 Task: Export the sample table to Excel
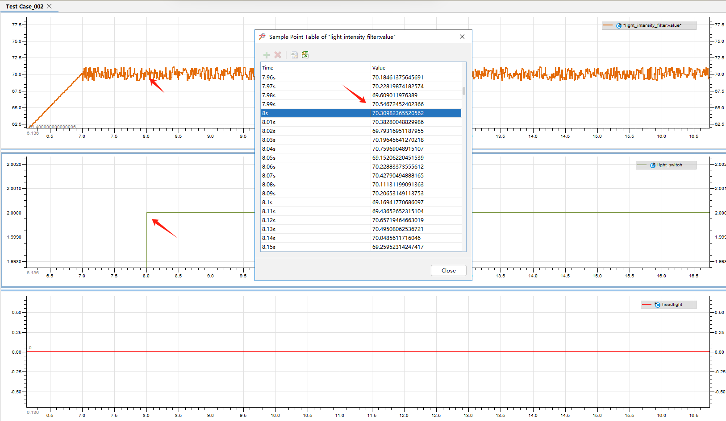(x=305, y=55)
